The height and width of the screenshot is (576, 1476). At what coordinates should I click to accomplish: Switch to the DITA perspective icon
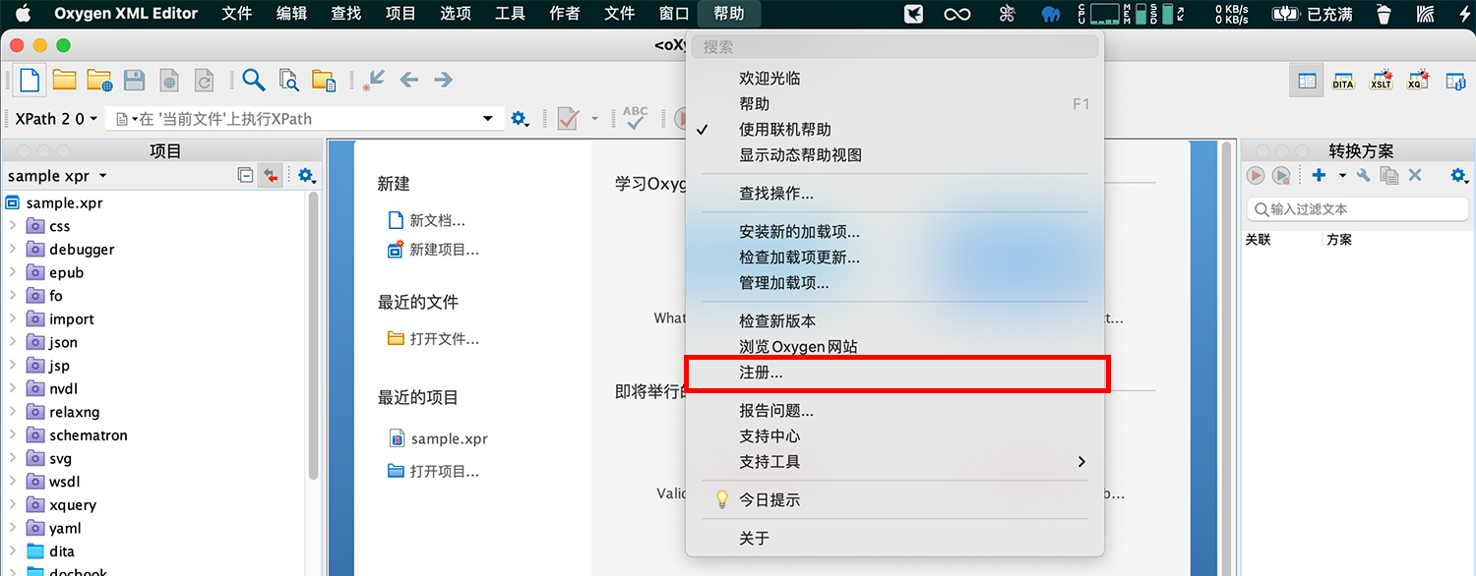(1343, 82)
